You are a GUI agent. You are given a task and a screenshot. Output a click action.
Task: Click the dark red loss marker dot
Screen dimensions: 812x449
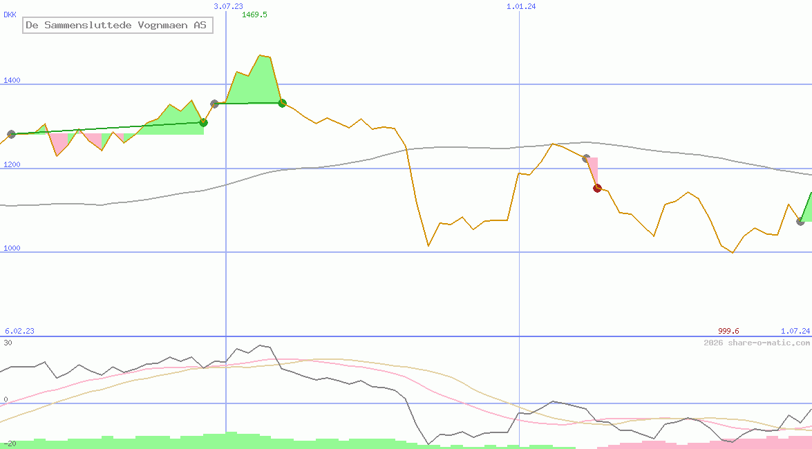pyautogui.click(x=598, y=188)
